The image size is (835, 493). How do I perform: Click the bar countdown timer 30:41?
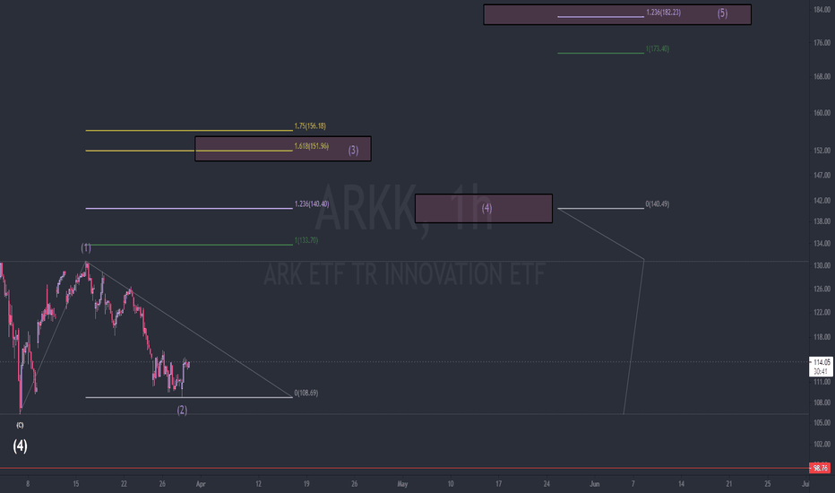(822, 371)
